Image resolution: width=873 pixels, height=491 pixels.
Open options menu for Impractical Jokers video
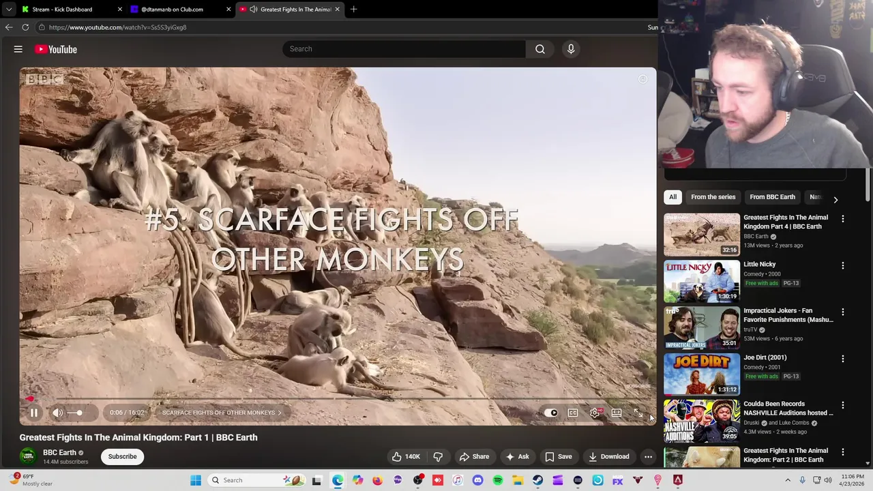point(843,312)
